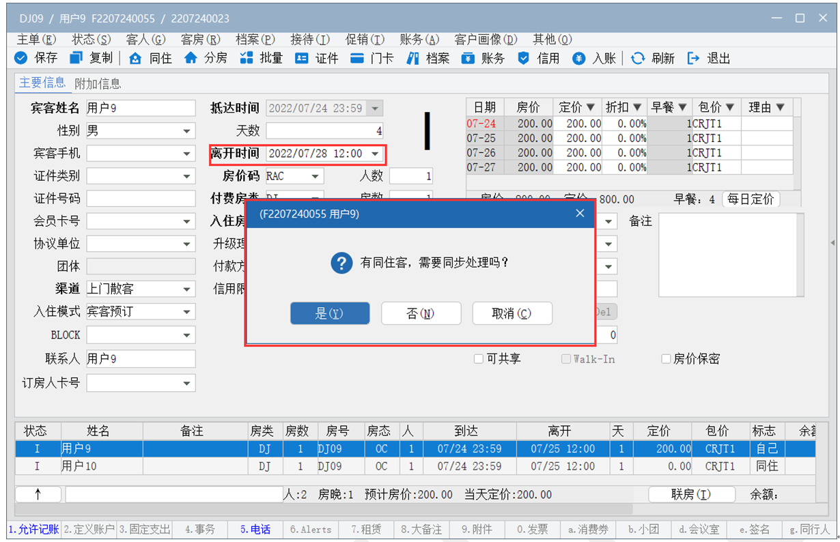Screen dimensions: 840x542
Task: Open the e.签名 bottom tab
Action: [754, 529]
